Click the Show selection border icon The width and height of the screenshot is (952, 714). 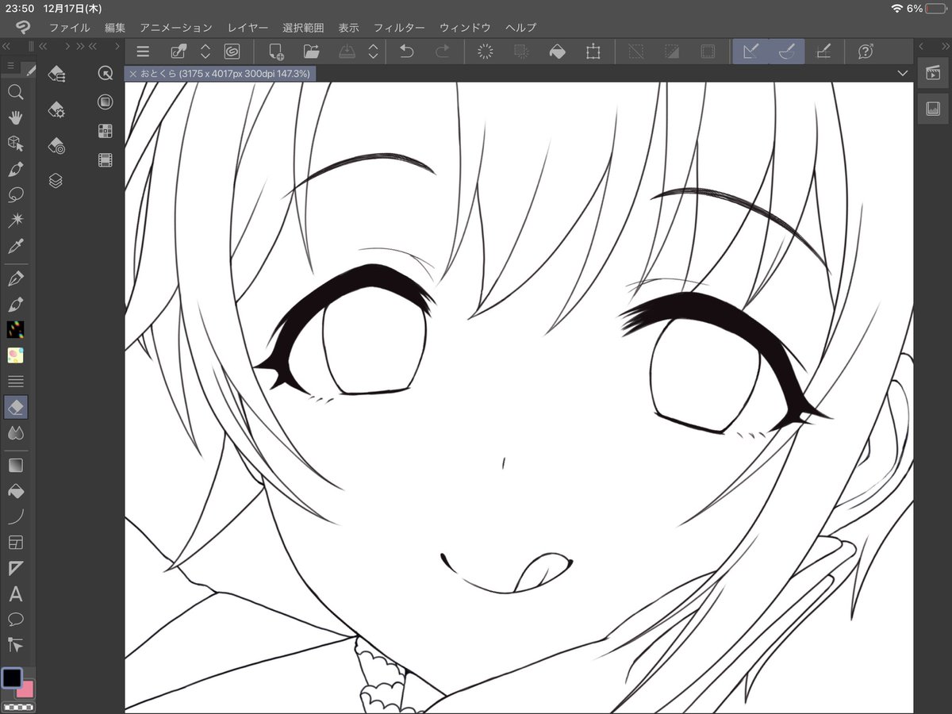[x=708, y=52]
